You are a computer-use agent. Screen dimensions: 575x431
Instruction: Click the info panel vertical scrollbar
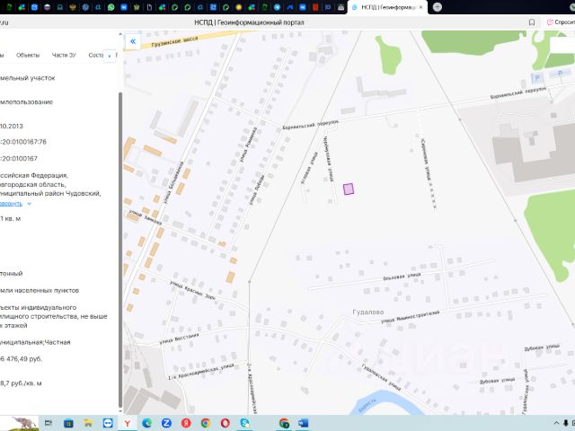click(120, 250)
